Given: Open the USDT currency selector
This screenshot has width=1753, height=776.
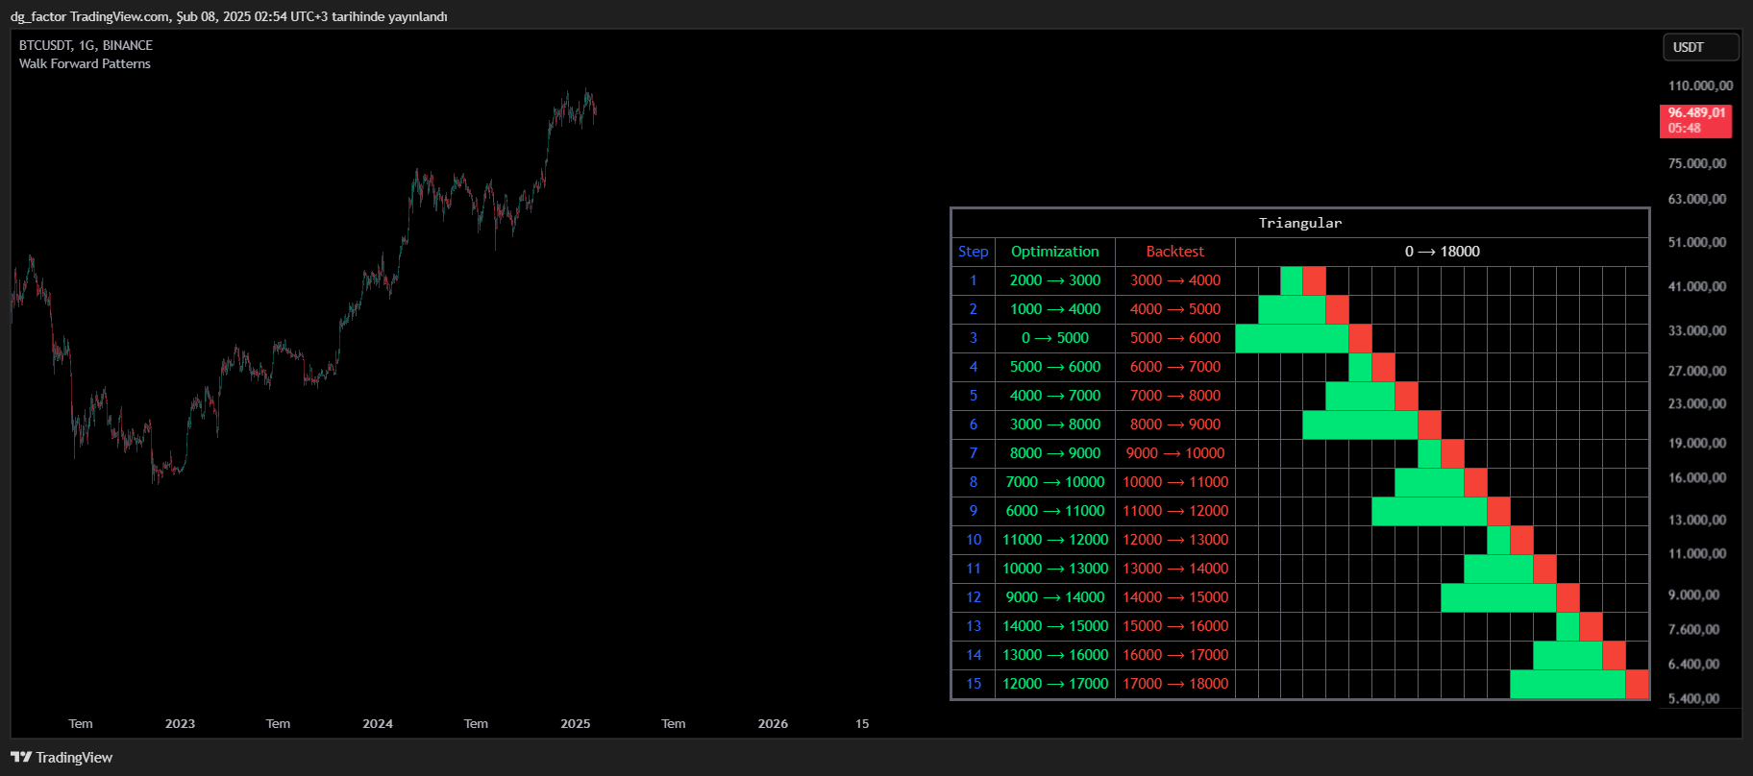Looking at the screenshot, I should pyautogui.click(x=1700, y=47).
